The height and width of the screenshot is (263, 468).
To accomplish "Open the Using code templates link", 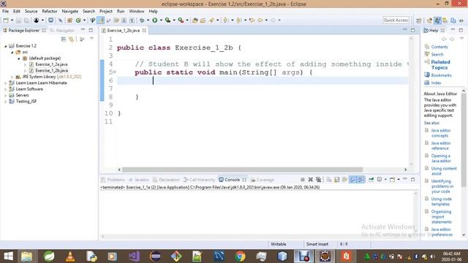I will [x=441, y=202].
